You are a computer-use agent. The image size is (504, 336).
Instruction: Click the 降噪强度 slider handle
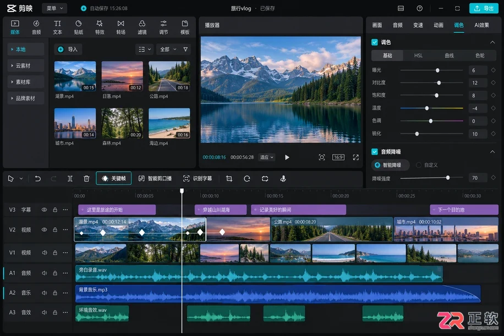pyautogui.click(x=448, y=178)
